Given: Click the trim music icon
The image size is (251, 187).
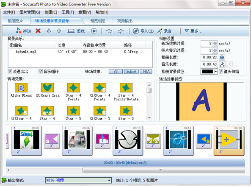Looking at the screenshot, I should 71,31.
